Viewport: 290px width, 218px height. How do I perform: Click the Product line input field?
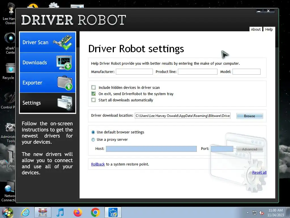click(x=197, y=72)
